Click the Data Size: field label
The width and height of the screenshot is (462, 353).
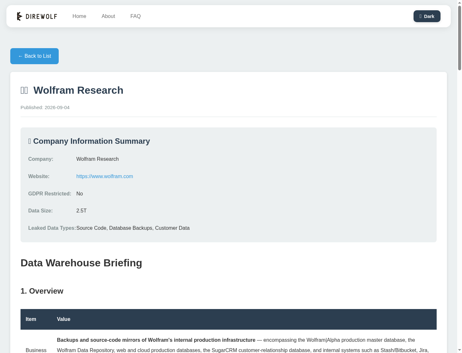click(40, 211)
